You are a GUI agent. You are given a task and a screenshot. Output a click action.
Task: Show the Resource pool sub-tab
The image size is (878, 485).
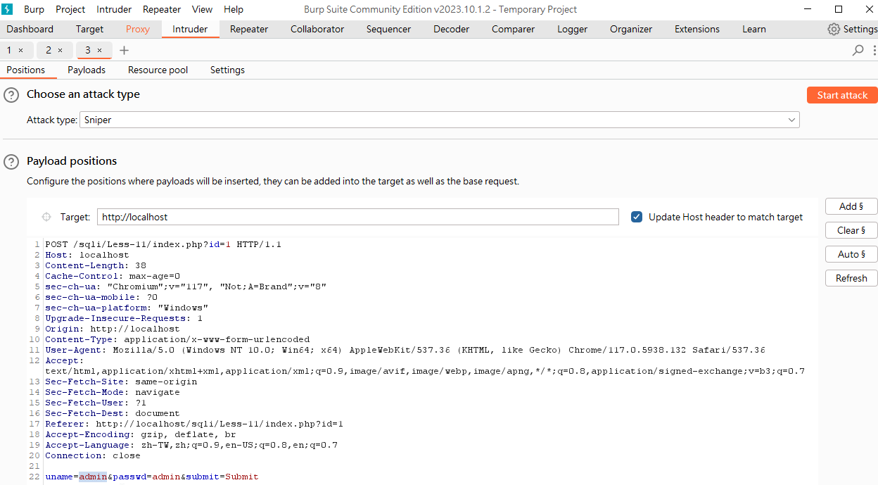(158, 70)
